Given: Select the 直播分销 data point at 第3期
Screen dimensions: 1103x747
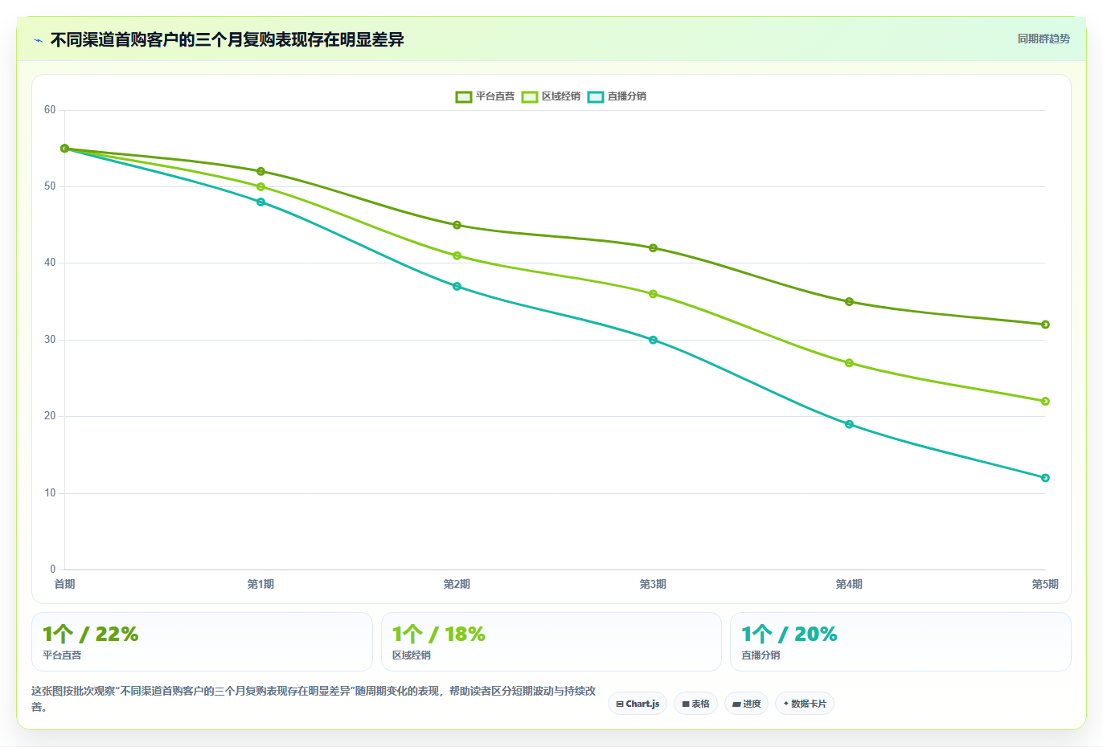Looking at the screenshot, I should pos(653,340).
